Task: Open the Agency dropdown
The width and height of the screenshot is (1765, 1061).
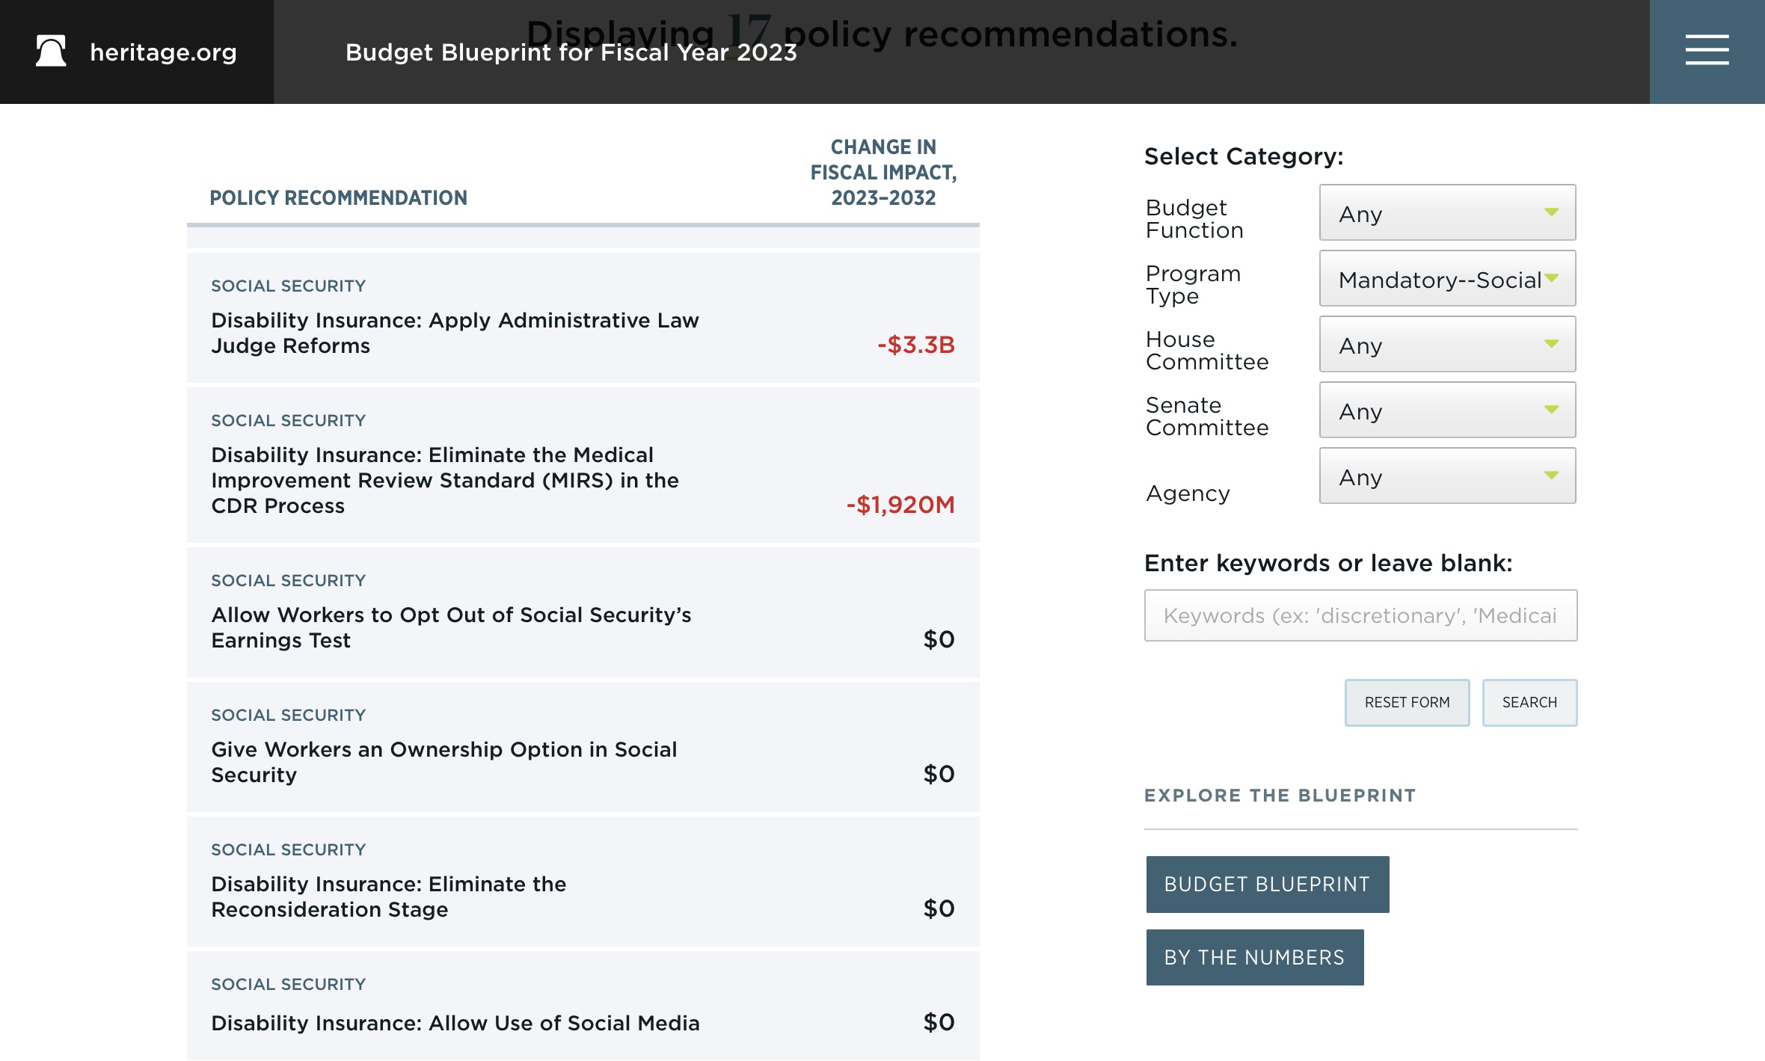Action: point(1447,476)
